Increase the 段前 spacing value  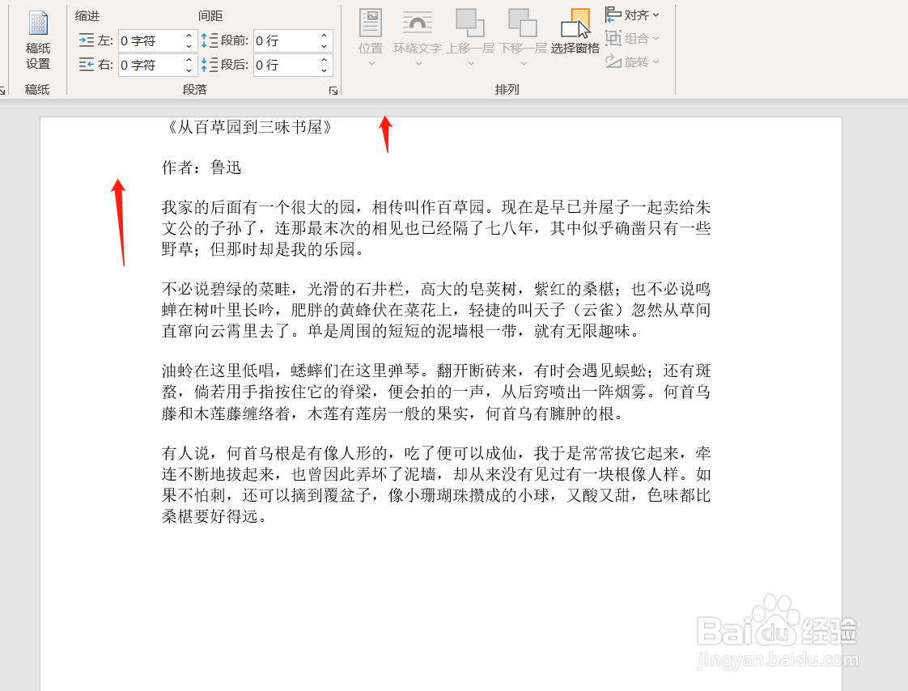pos(324,36)
